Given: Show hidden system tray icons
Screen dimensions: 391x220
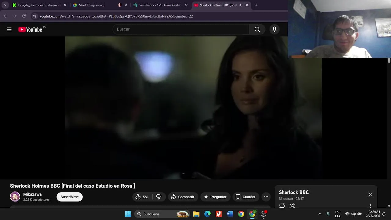Looking at the screenshot, I should click(x=320, y=214).
